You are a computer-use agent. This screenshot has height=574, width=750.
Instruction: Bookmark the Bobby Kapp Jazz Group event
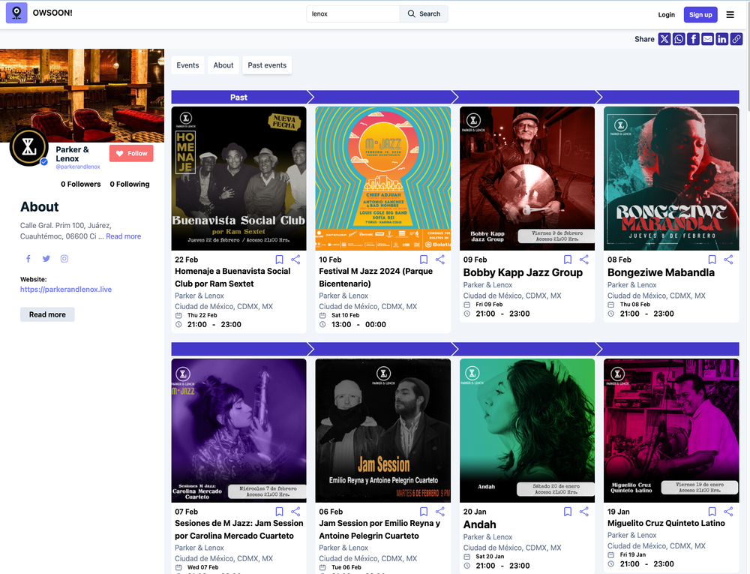tap(568, 260)
